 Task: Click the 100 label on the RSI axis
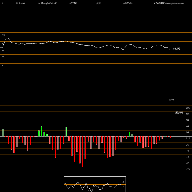[x=3, y=35]
